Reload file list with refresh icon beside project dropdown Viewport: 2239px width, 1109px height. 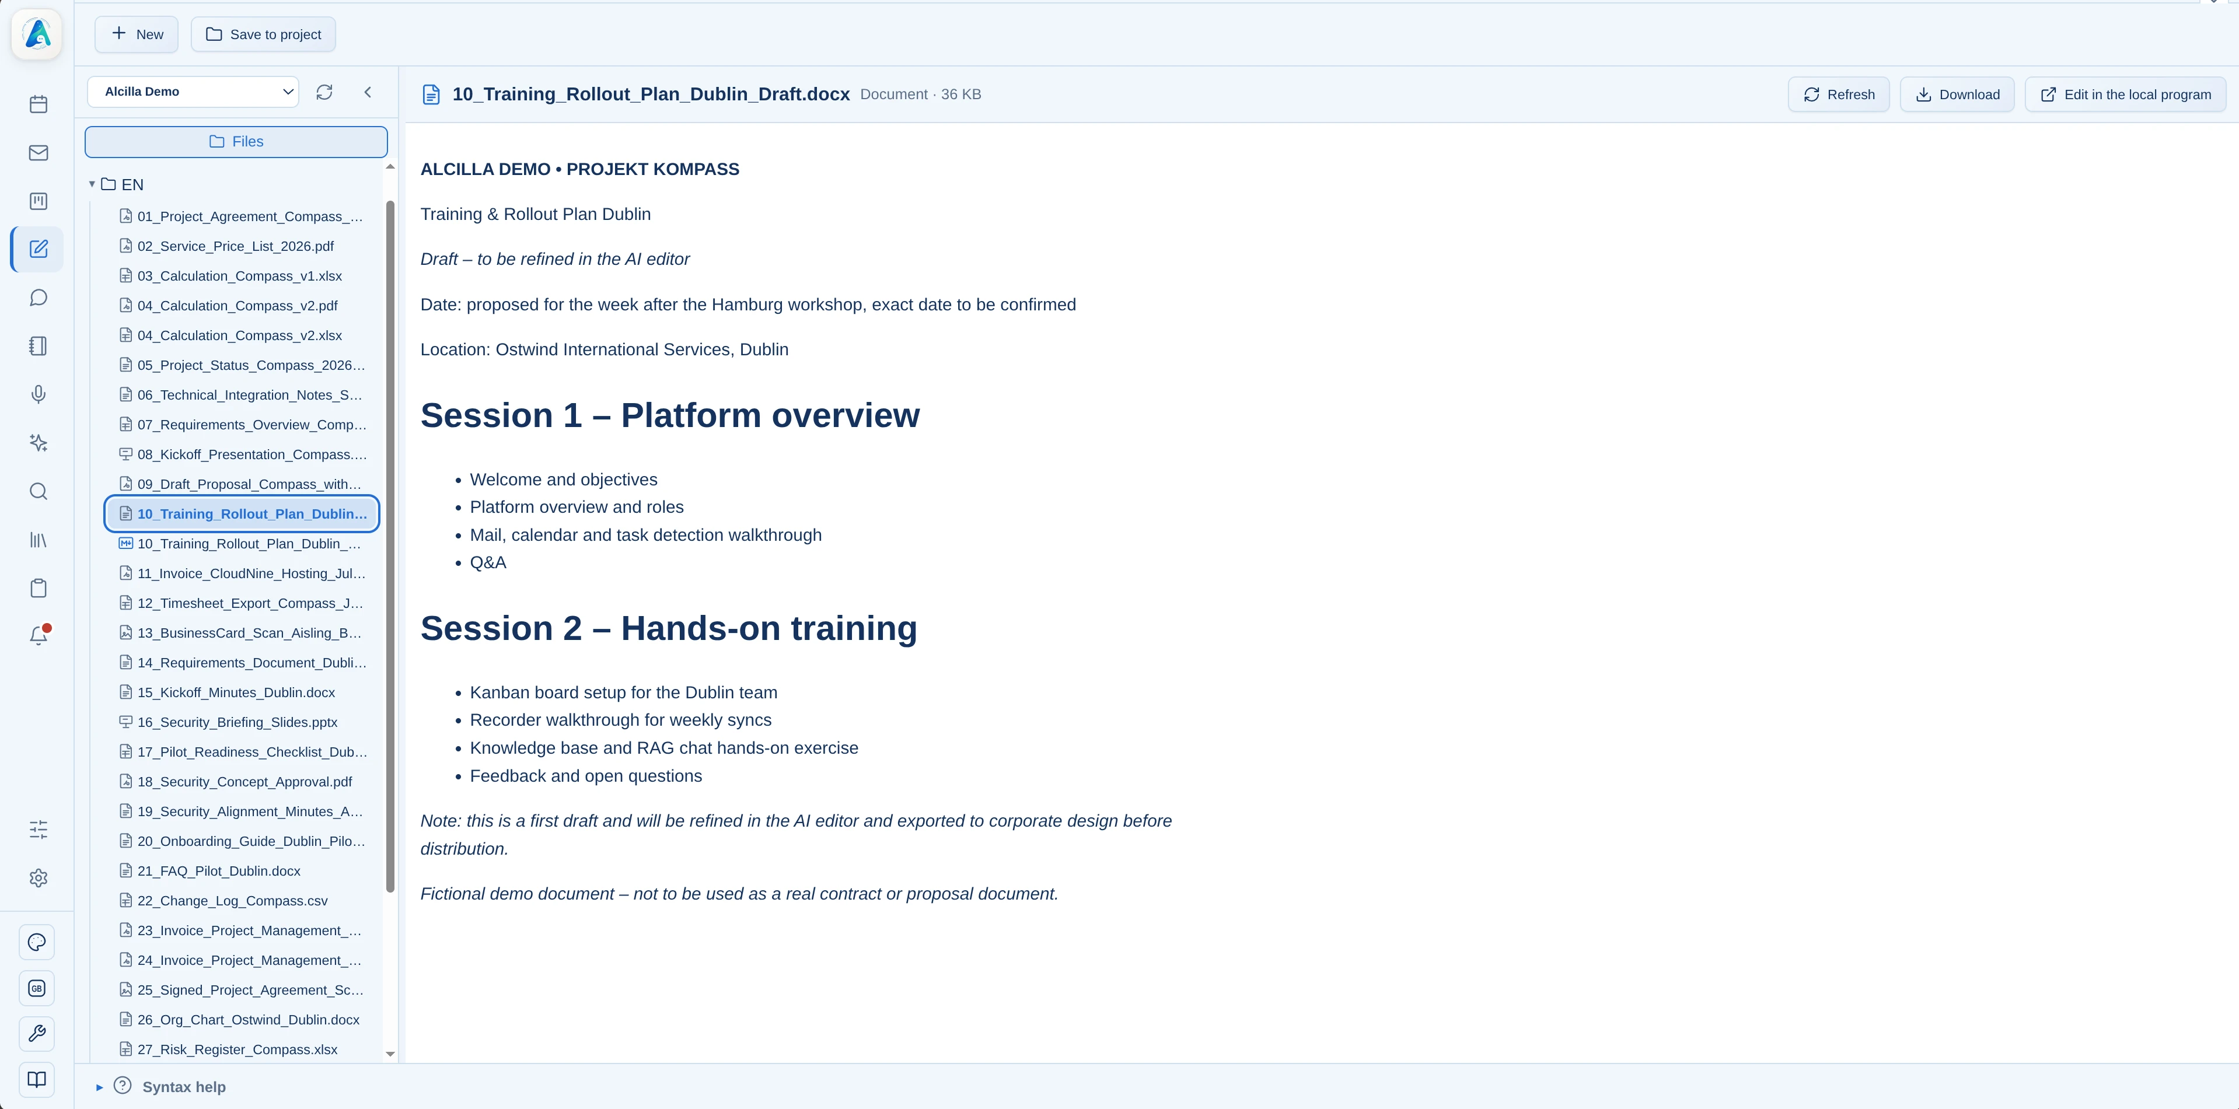(x=324, y=92)
